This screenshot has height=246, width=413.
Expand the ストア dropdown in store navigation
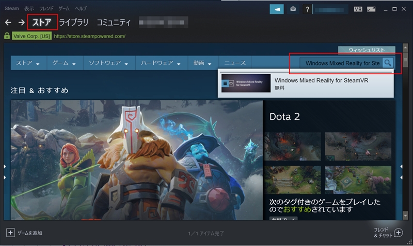point(28,63)
